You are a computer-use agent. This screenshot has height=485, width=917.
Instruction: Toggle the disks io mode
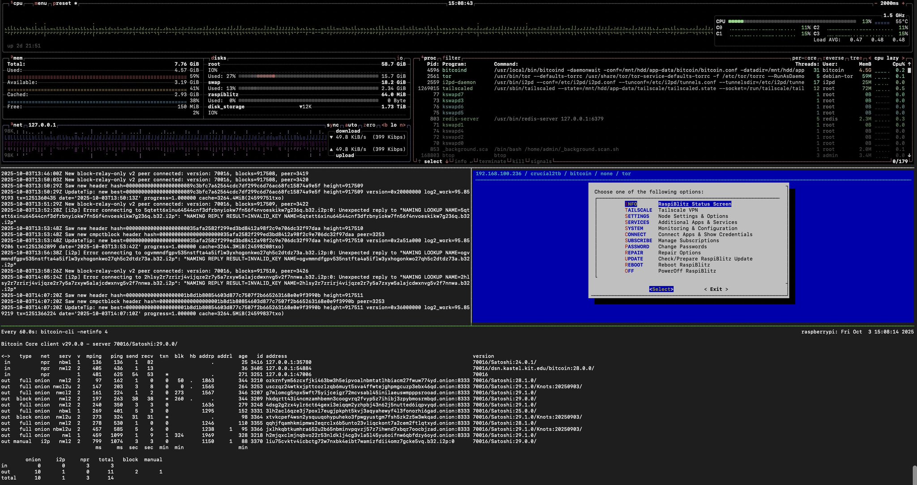(400, 58)
